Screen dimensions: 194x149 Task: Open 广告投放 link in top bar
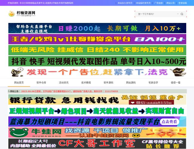[x=158, y=3]
